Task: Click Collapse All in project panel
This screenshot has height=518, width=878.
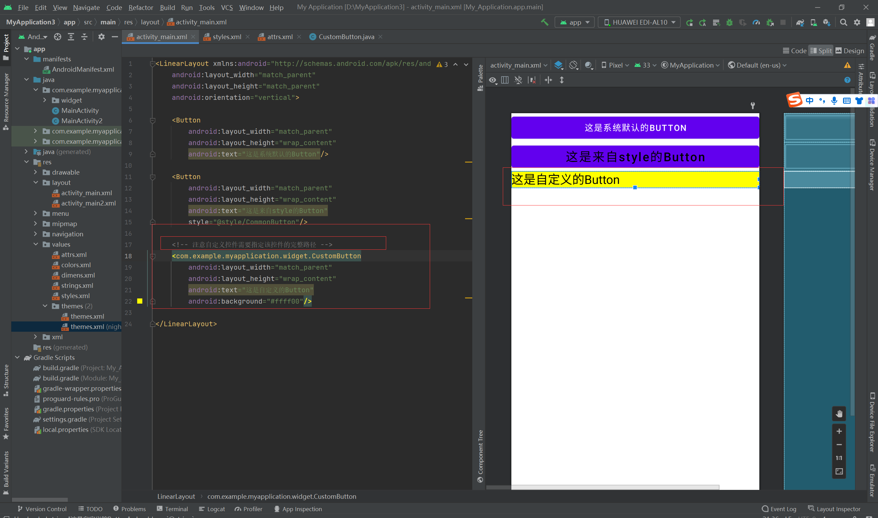Action: [84, 37]
